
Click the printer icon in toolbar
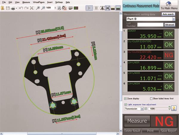point(13,8)
